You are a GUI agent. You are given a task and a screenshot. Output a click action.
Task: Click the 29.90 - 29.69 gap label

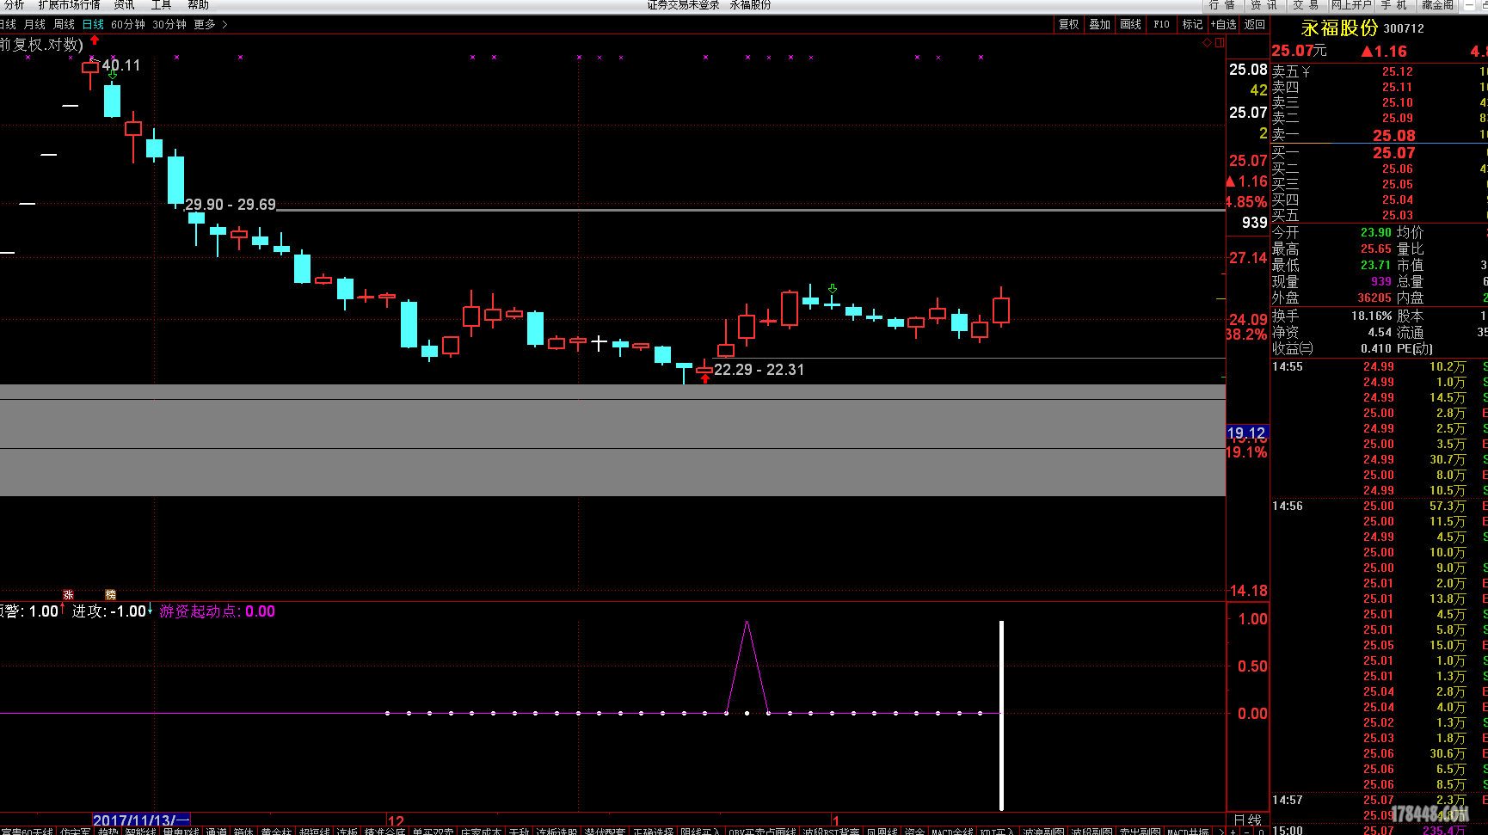pyautogui.click(x=231, y=205)
